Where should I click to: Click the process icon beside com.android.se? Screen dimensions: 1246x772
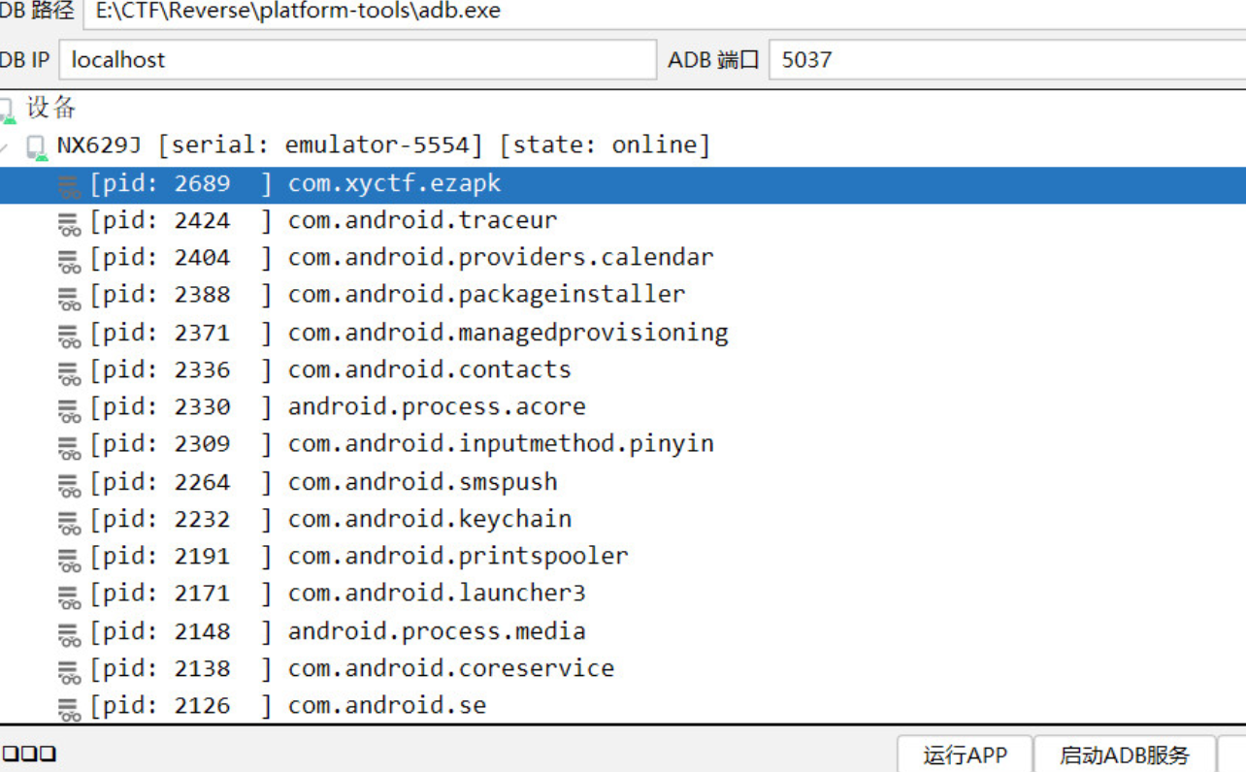pos(69,707)
